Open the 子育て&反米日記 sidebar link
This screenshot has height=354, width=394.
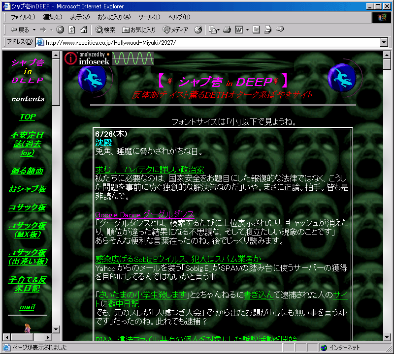[28, 284]
